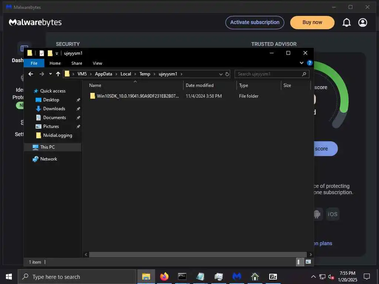Open the File menu in Explorer
379x284 pixels.
(34, 63)
